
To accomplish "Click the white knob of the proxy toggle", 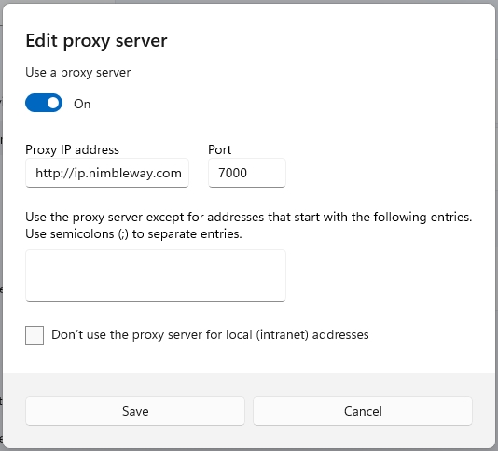I will (53, 103).
